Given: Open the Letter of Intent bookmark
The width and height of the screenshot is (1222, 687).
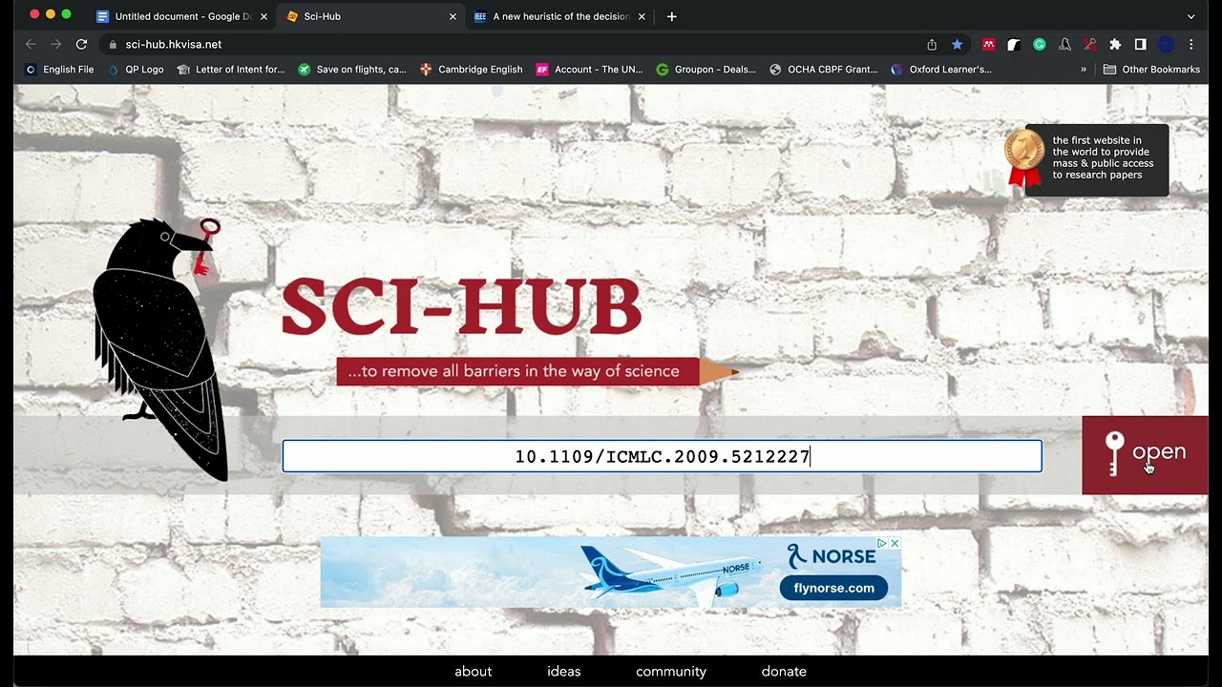Looking at the screenshot, I should [x=231, y=70].
